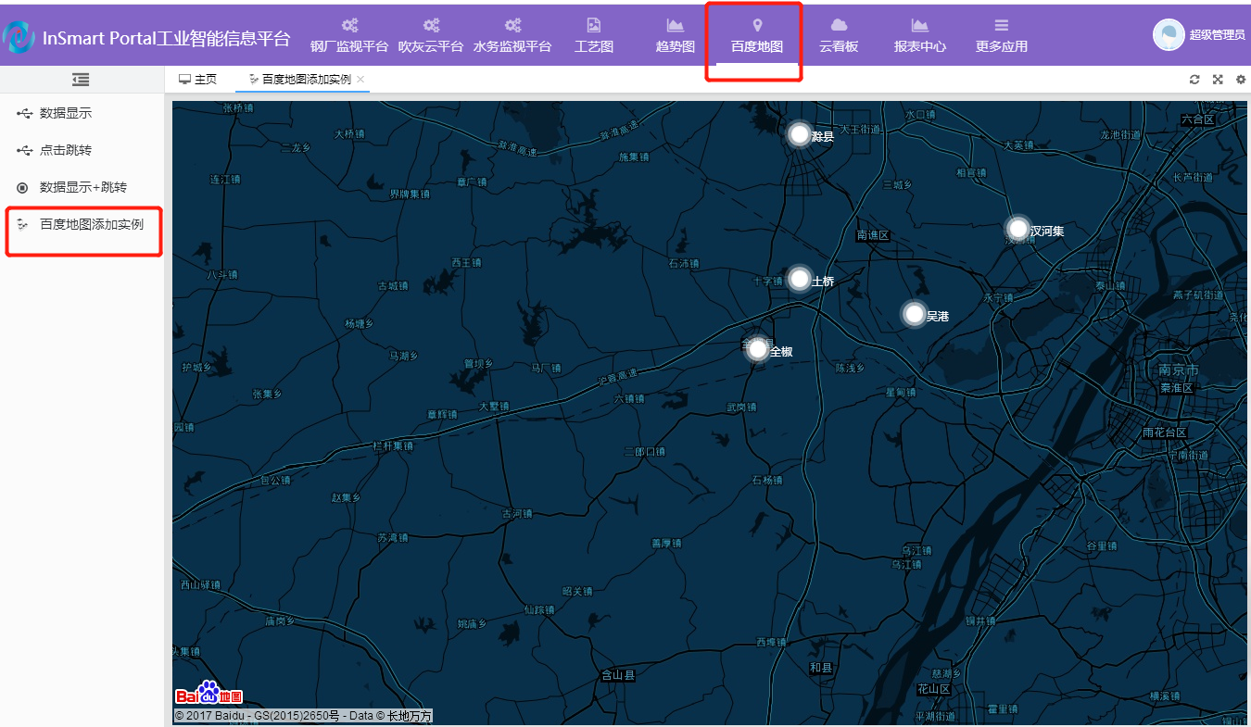Click the 花山区 label on the map

(933, 689)
